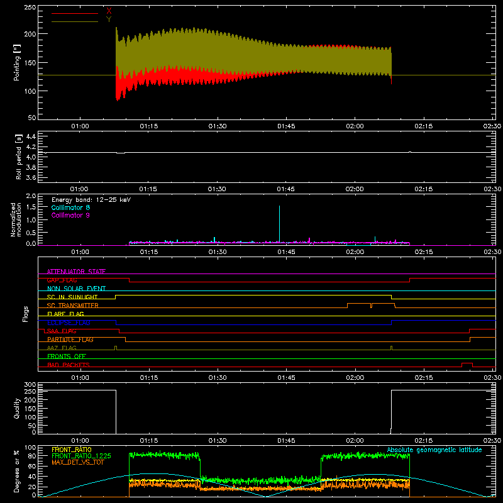Click '01:45' tick under the Pointing panel

(x=287, y=126)
